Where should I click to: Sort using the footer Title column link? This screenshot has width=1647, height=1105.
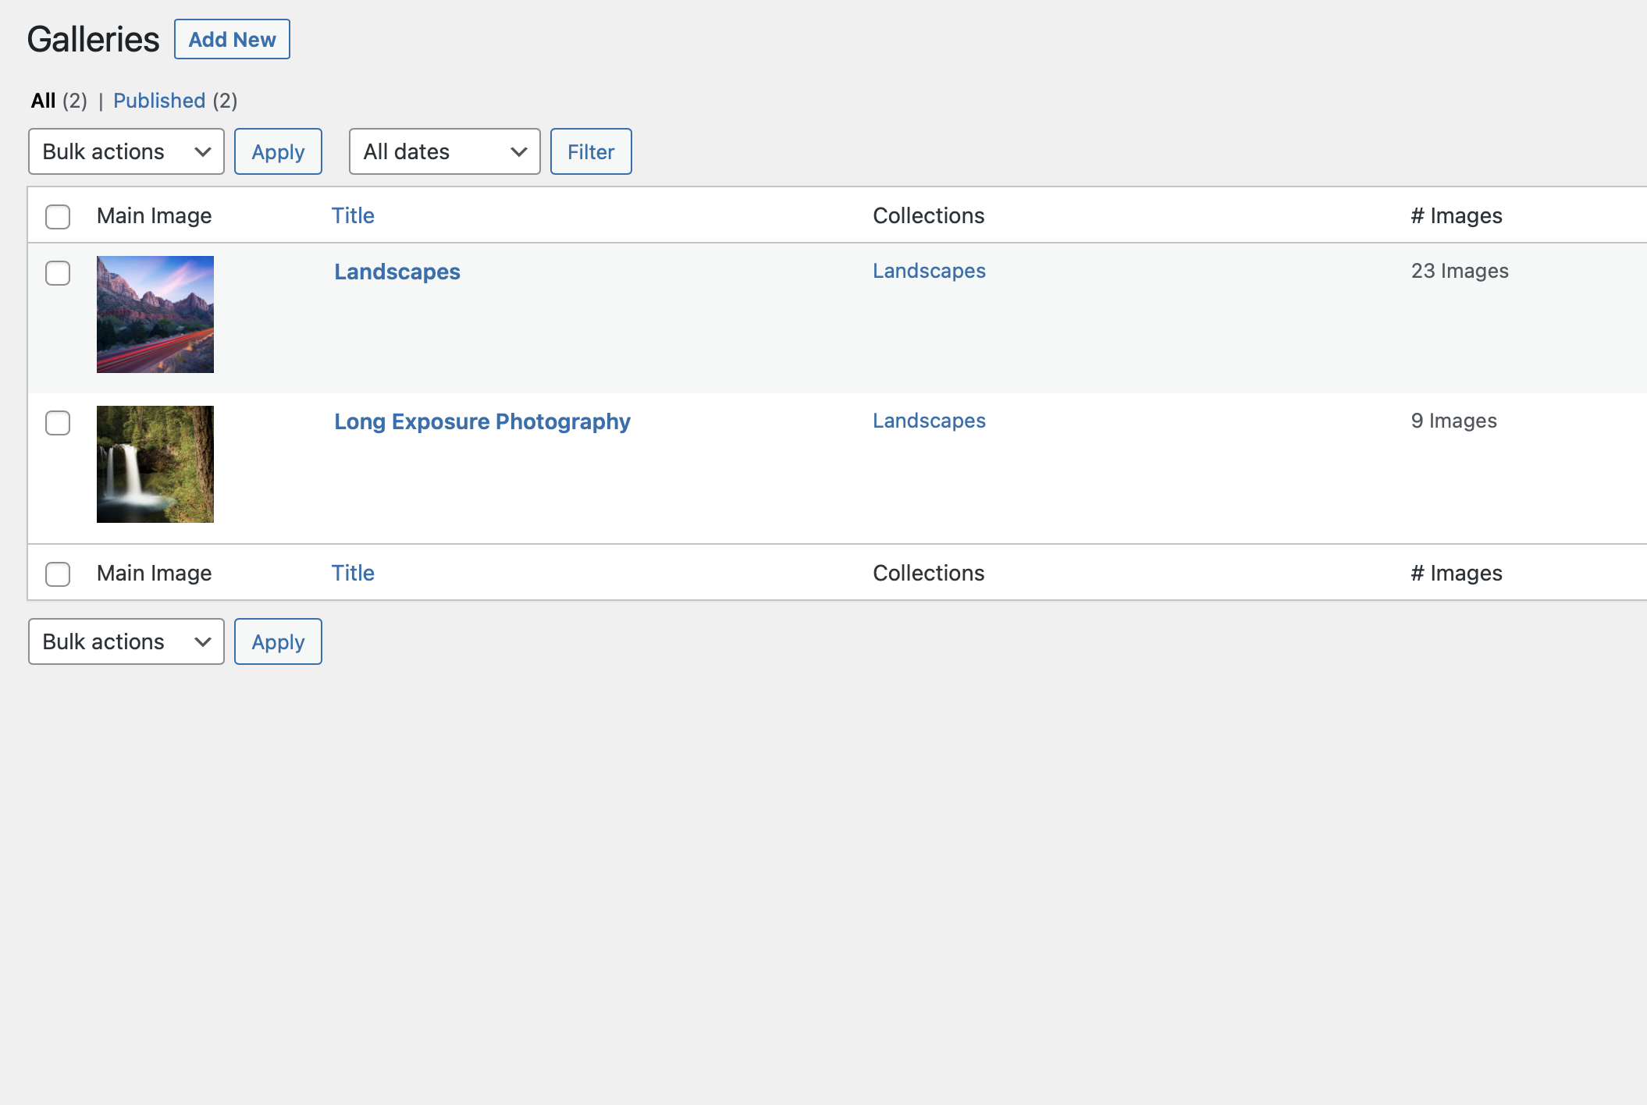point(353,573)
